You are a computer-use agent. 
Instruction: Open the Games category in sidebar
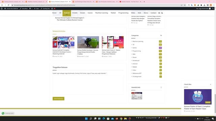(x=134, y=48)
